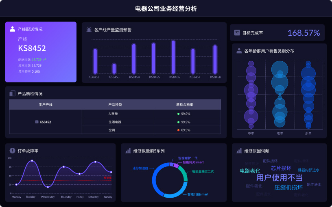This screenshot has height=207, width=332.
Task: Click the 压缩机损坏 word in word cloud
Action: coord(288,188)
